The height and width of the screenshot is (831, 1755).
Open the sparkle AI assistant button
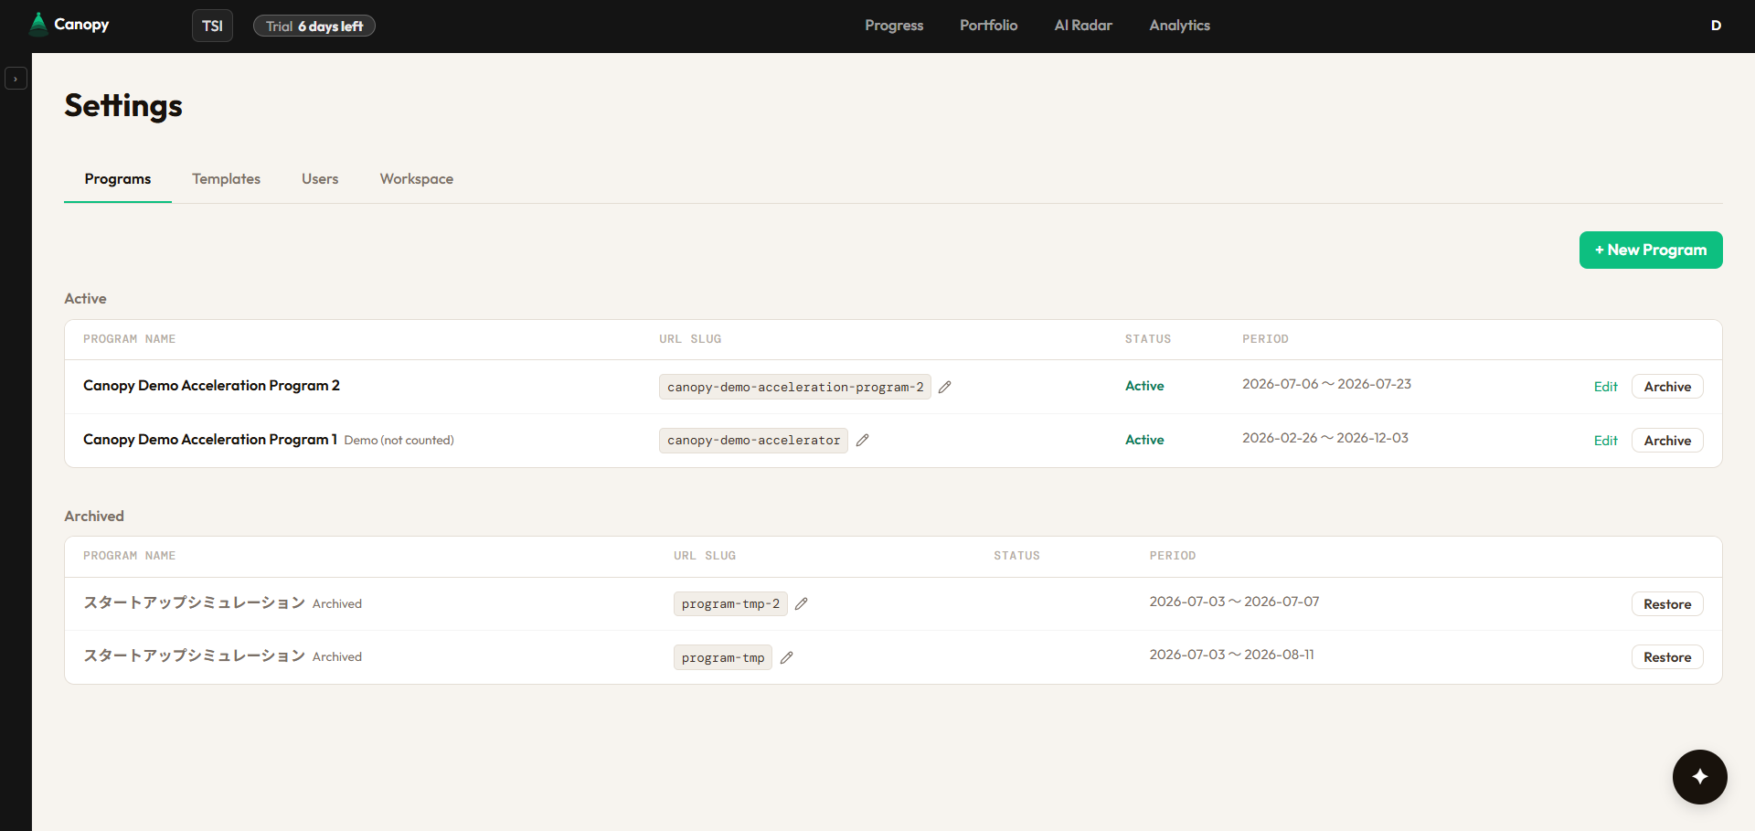point(1700,777)
